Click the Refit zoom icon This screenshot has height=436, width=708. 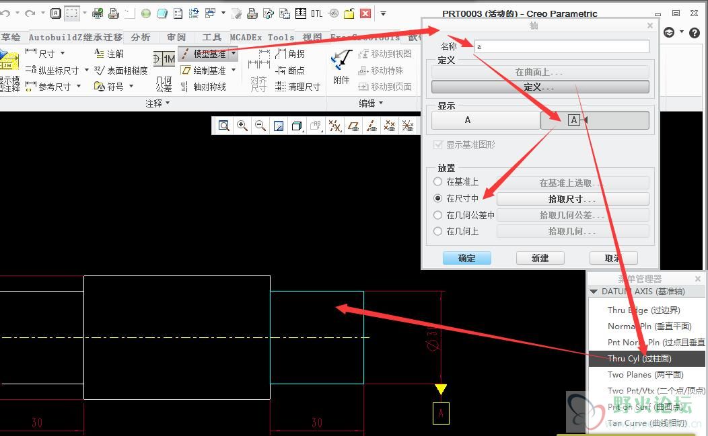point(223,126)
